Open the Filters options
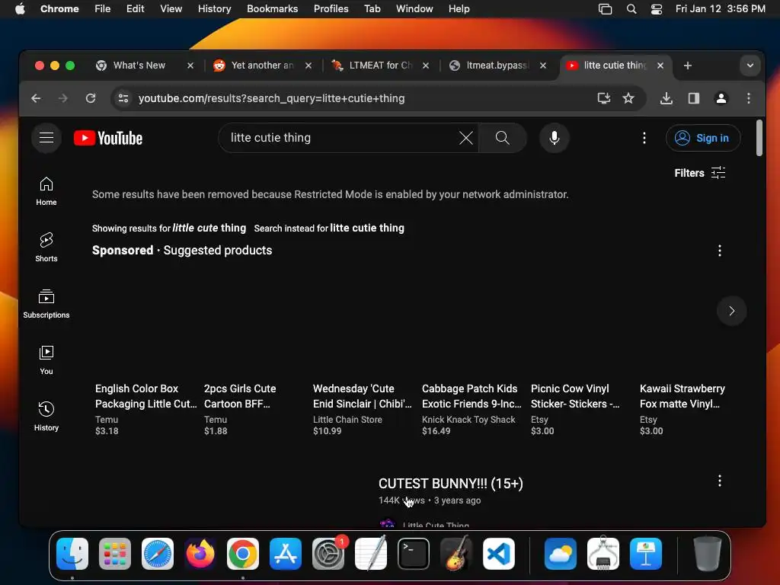Screen dimensions: 780x585 point(699,173)
